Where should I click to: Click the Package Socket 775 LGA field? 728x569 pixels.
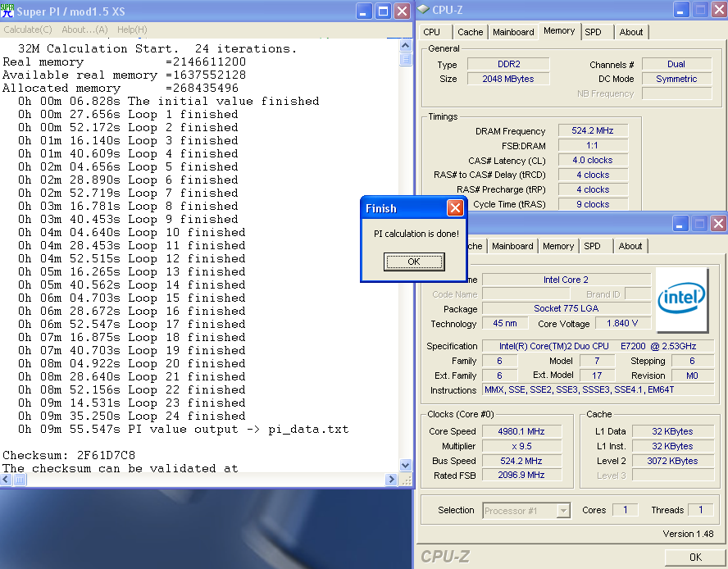[566, 308]
